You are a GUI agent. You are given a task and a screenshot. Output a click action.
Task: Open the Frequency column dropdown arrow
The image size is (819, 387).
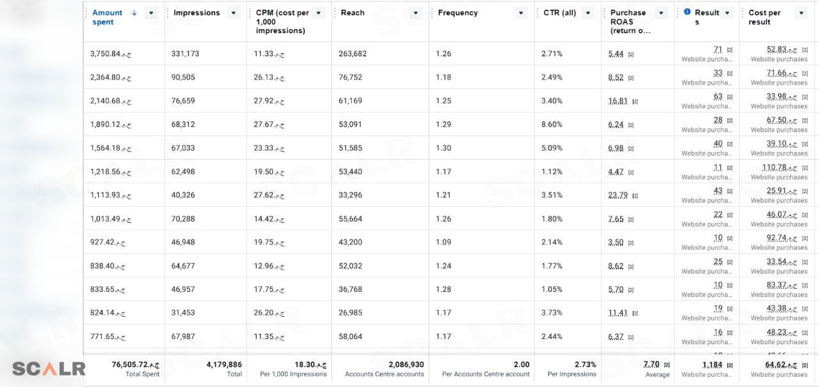click(x=521, y=13)
